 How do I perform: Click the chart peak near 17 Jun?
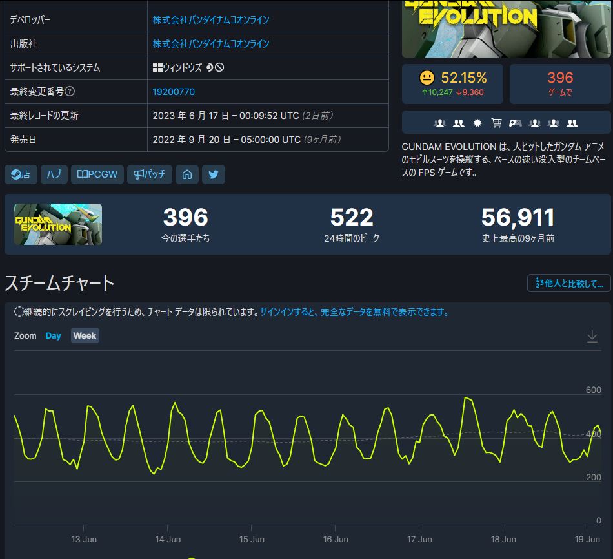click(x=466, y=397)
